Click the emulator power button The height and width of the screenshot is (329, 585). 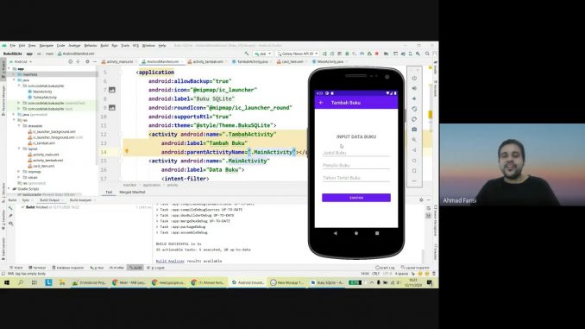click(x=414, y=79)
